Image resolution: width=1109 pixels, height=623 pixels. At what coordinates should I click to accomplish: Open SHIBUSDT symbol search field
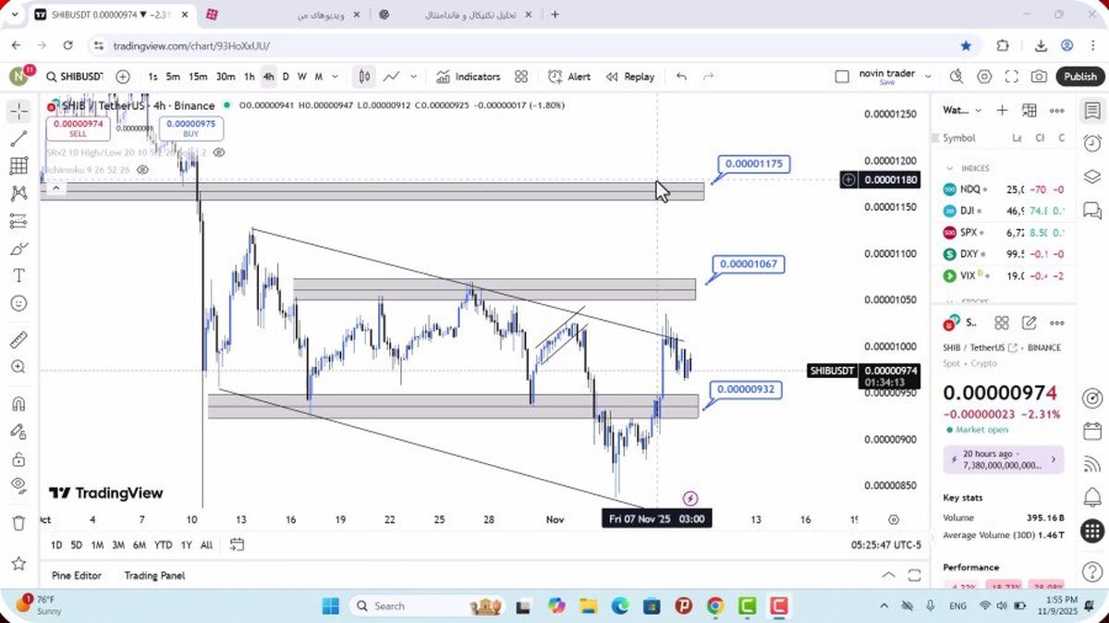coord(74,77)
